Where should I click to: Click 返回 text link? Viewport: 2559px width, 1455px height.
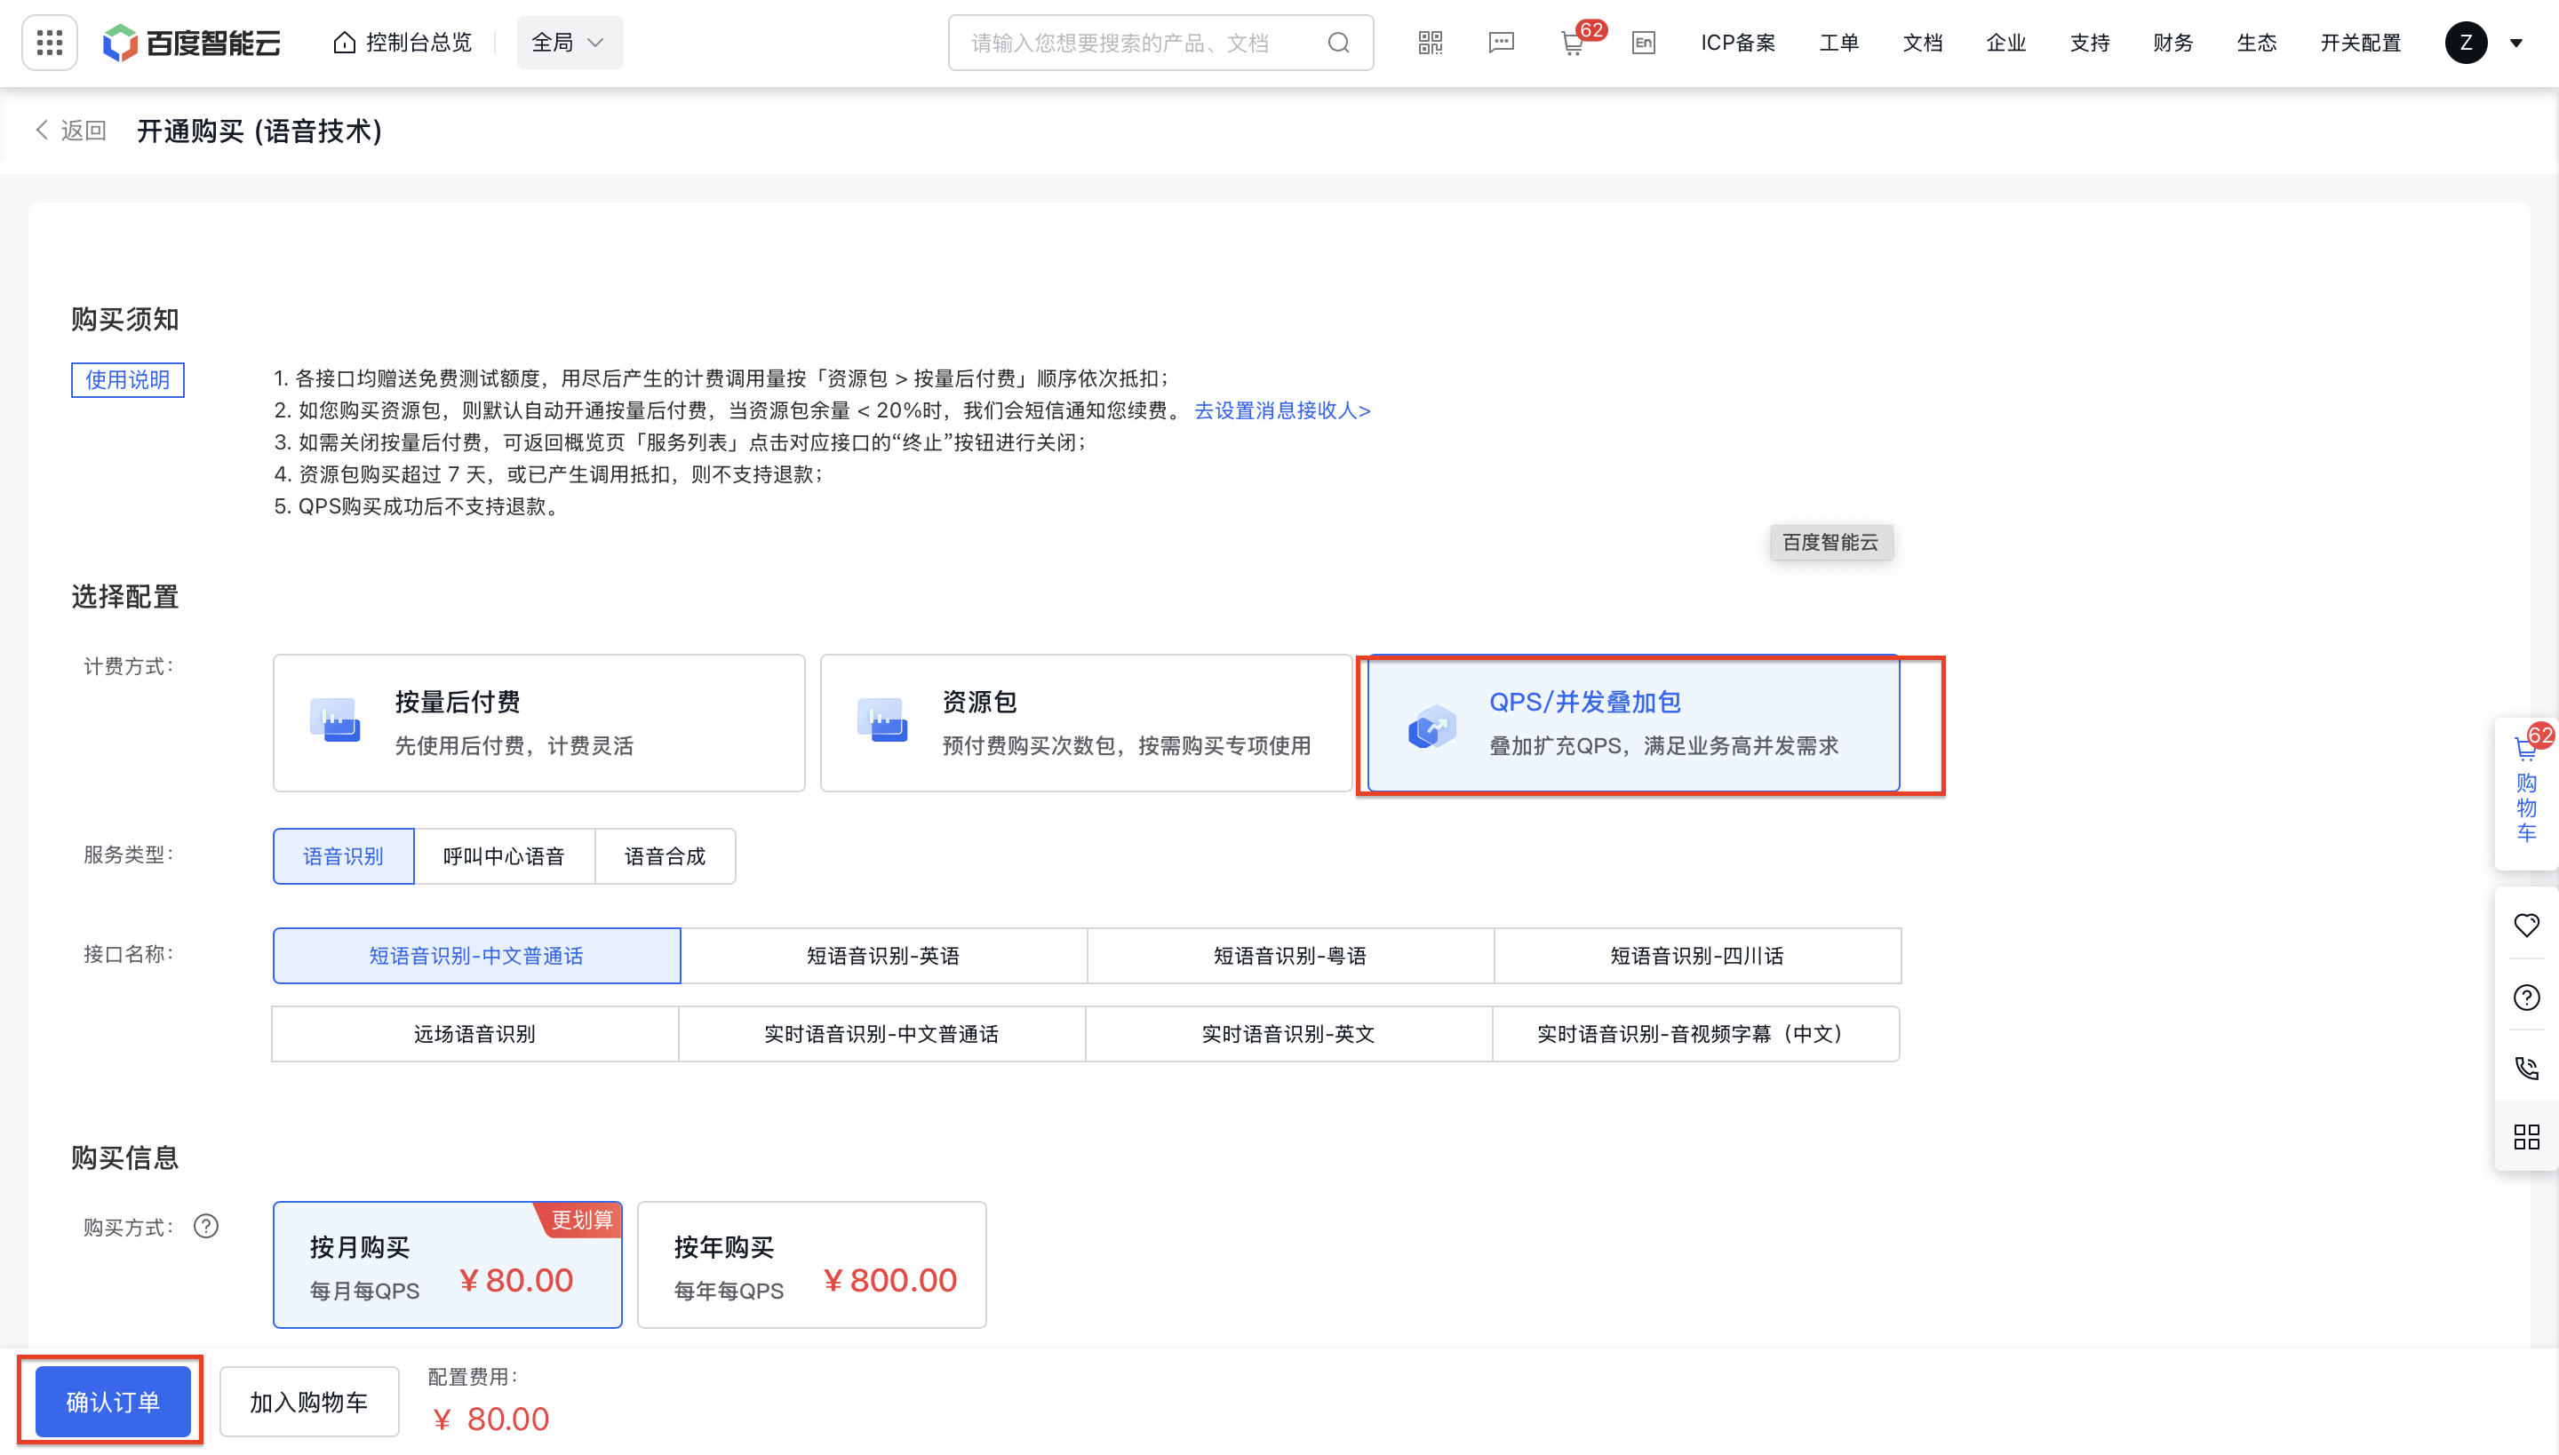[x=83, y=130]
